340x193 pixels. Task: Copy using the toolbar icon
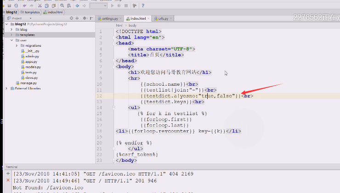tap(46, 6)
